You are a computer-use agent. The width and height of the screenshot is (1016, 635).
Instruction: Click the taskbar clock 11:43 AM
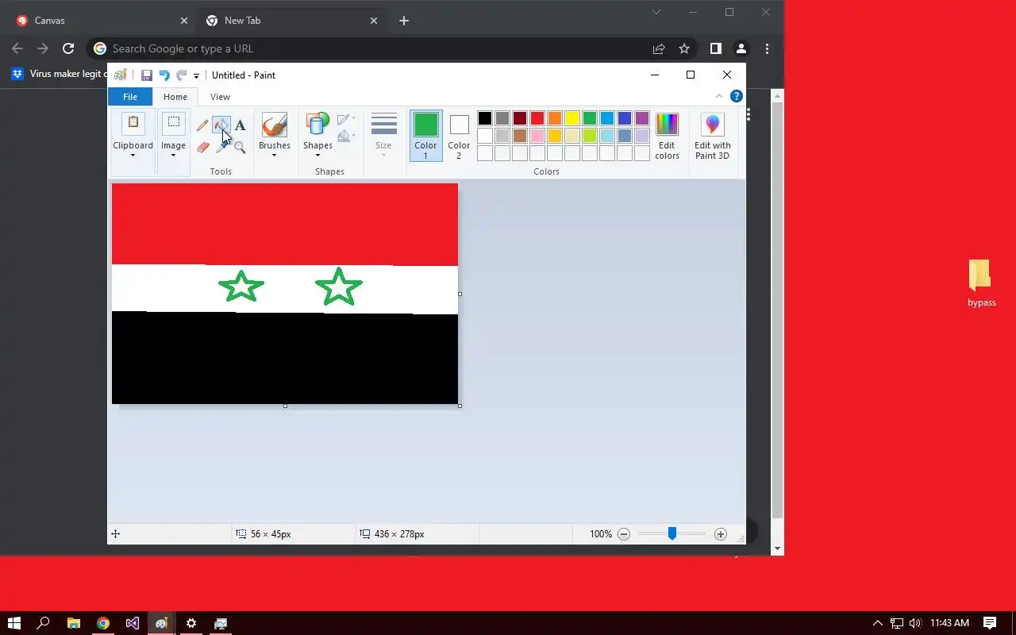tap(949, 623)
